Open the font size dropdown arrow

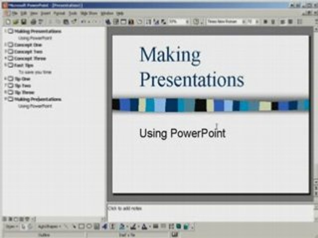[257, 22]
